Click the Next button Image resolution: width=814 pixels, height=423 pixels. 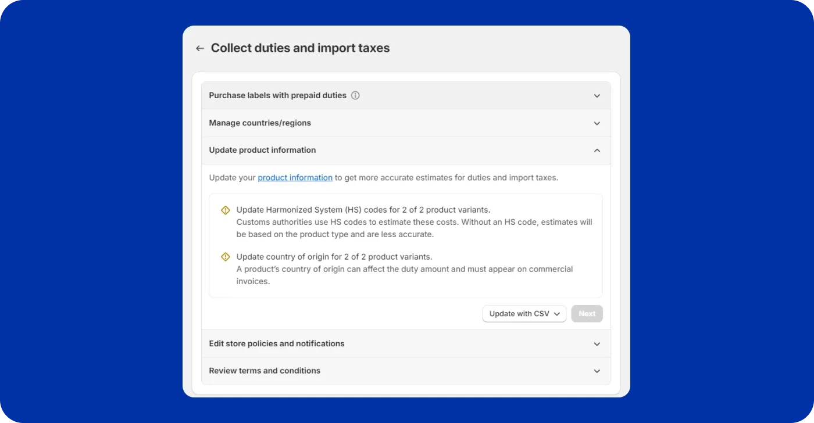[587, 314]
